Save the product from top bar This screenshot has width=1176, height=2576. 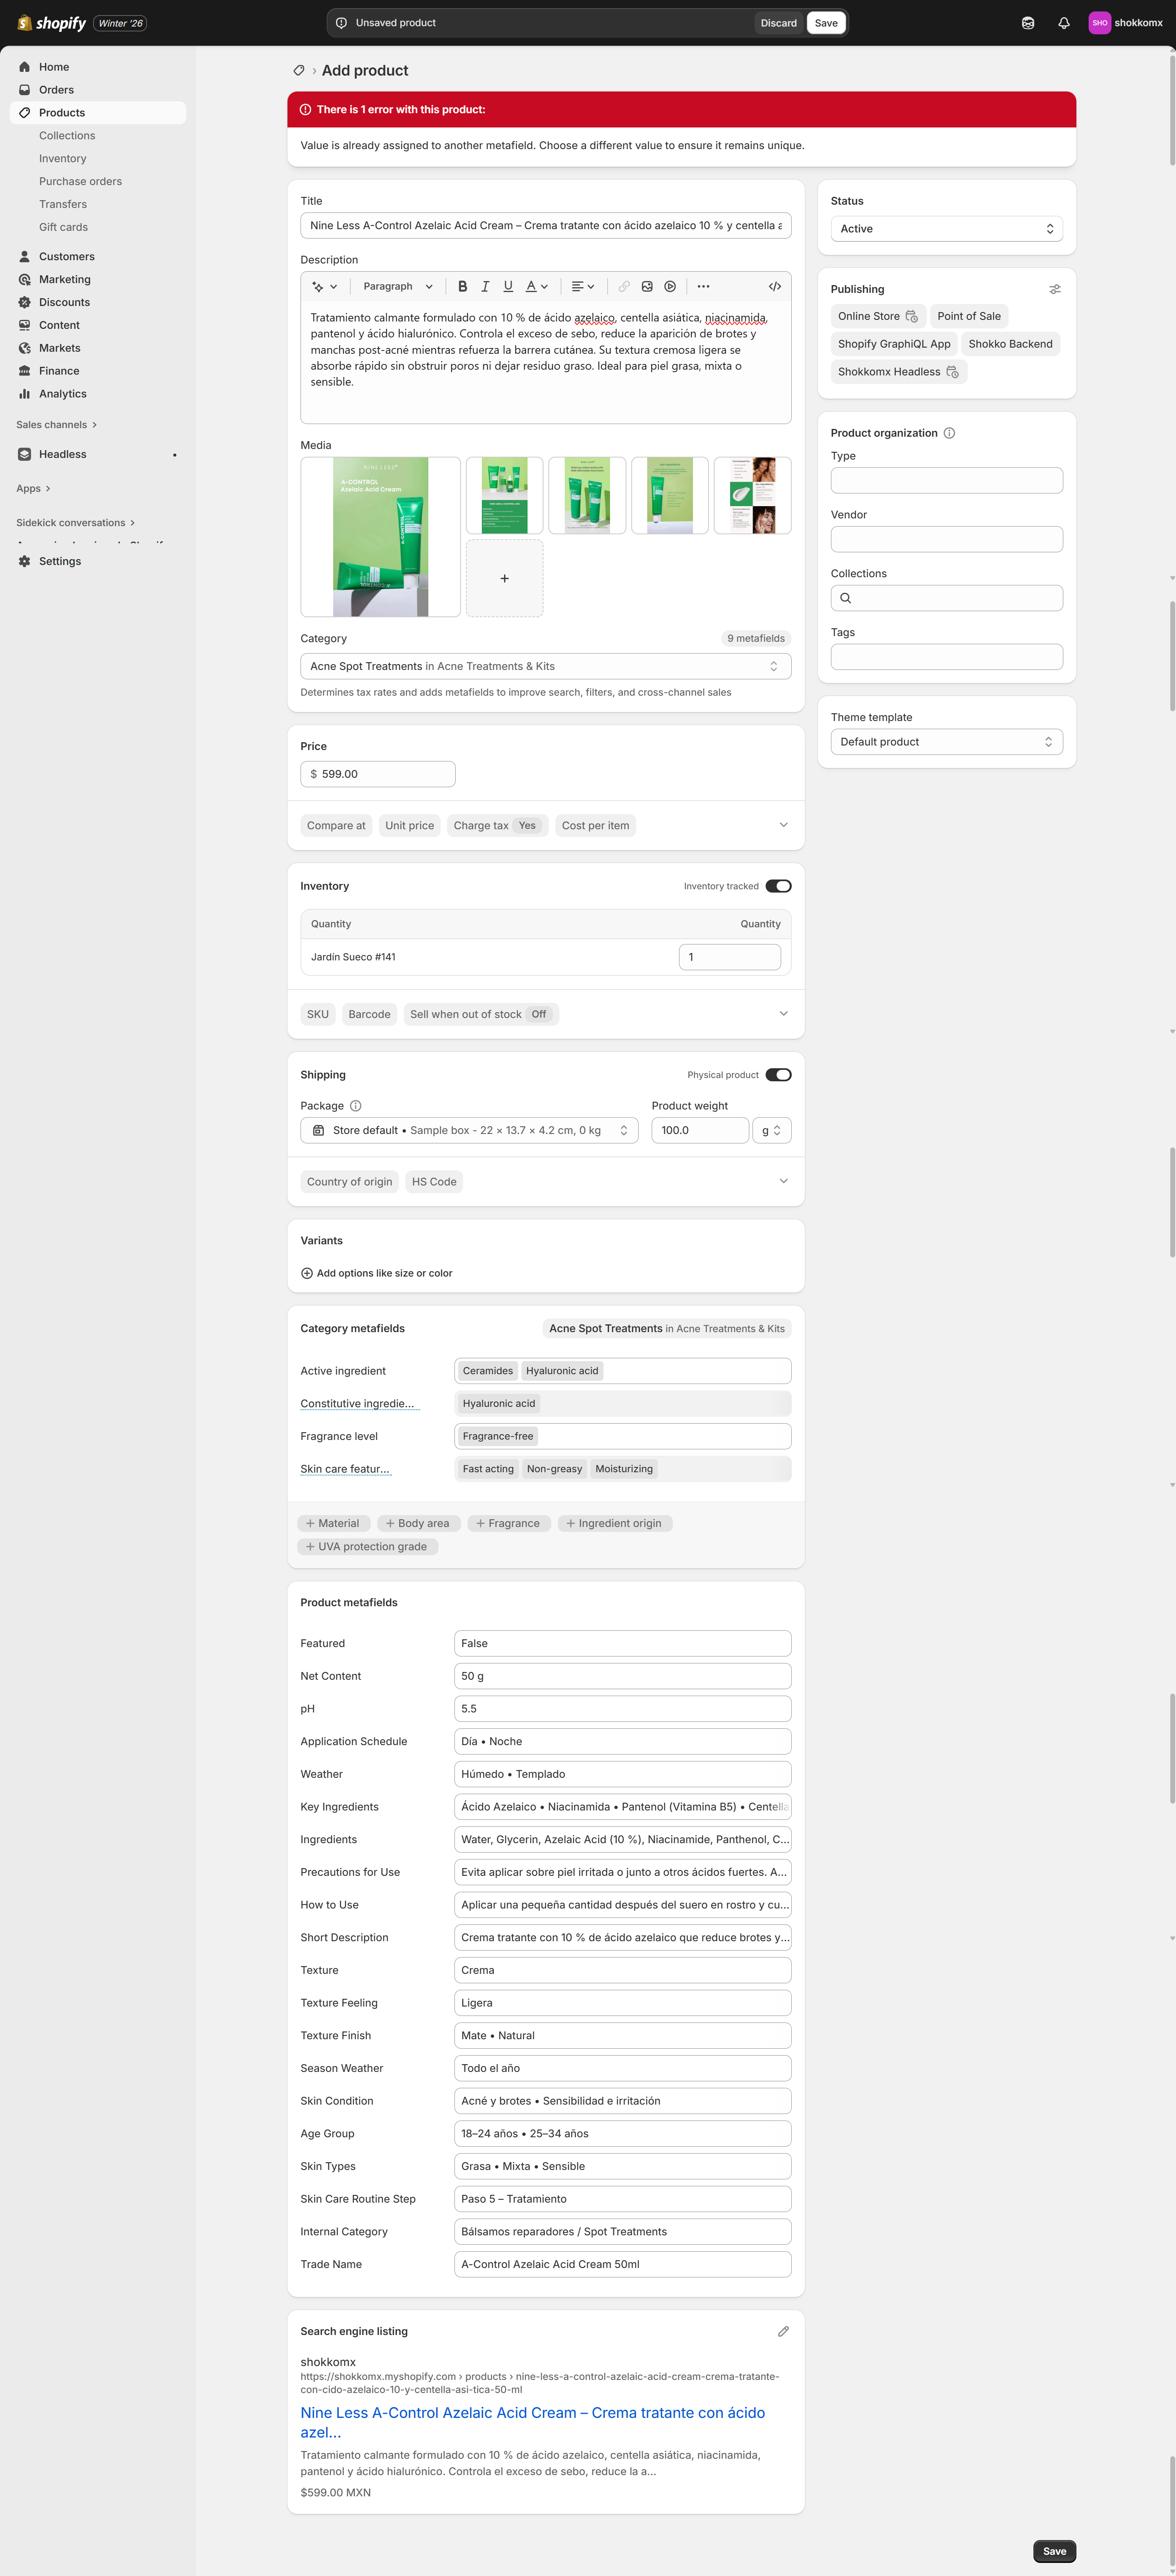(826, 23)
